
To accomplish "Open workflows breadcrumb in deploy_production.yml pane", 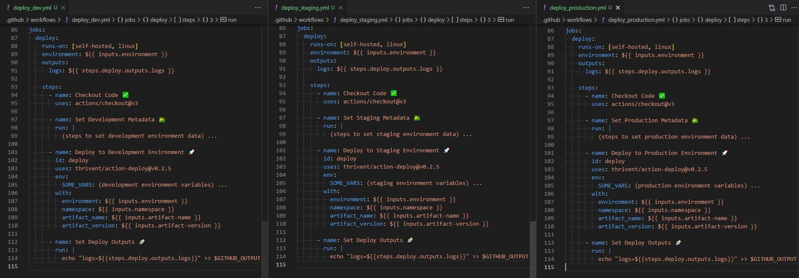I will tap(579, 20).
